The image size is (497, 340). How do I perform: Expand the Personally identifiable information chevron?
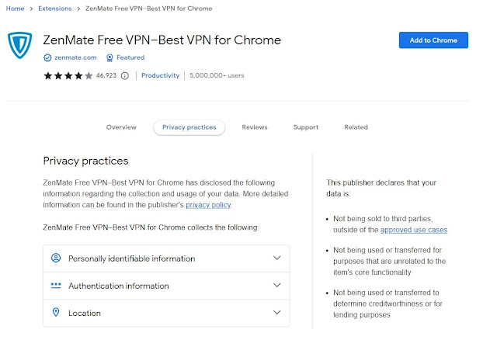277,258
